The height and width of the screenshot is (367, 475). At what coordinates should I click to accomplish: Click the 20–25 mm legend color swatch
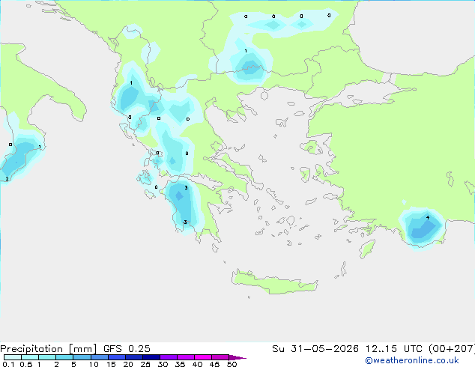pos(133,357)
